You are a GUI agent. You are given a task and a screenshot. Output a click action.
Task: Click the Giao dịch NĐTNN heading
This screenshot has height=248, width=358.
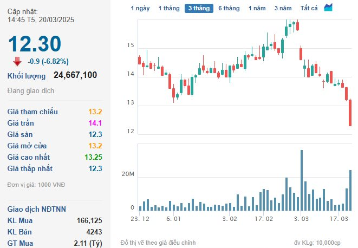[36, 209]
